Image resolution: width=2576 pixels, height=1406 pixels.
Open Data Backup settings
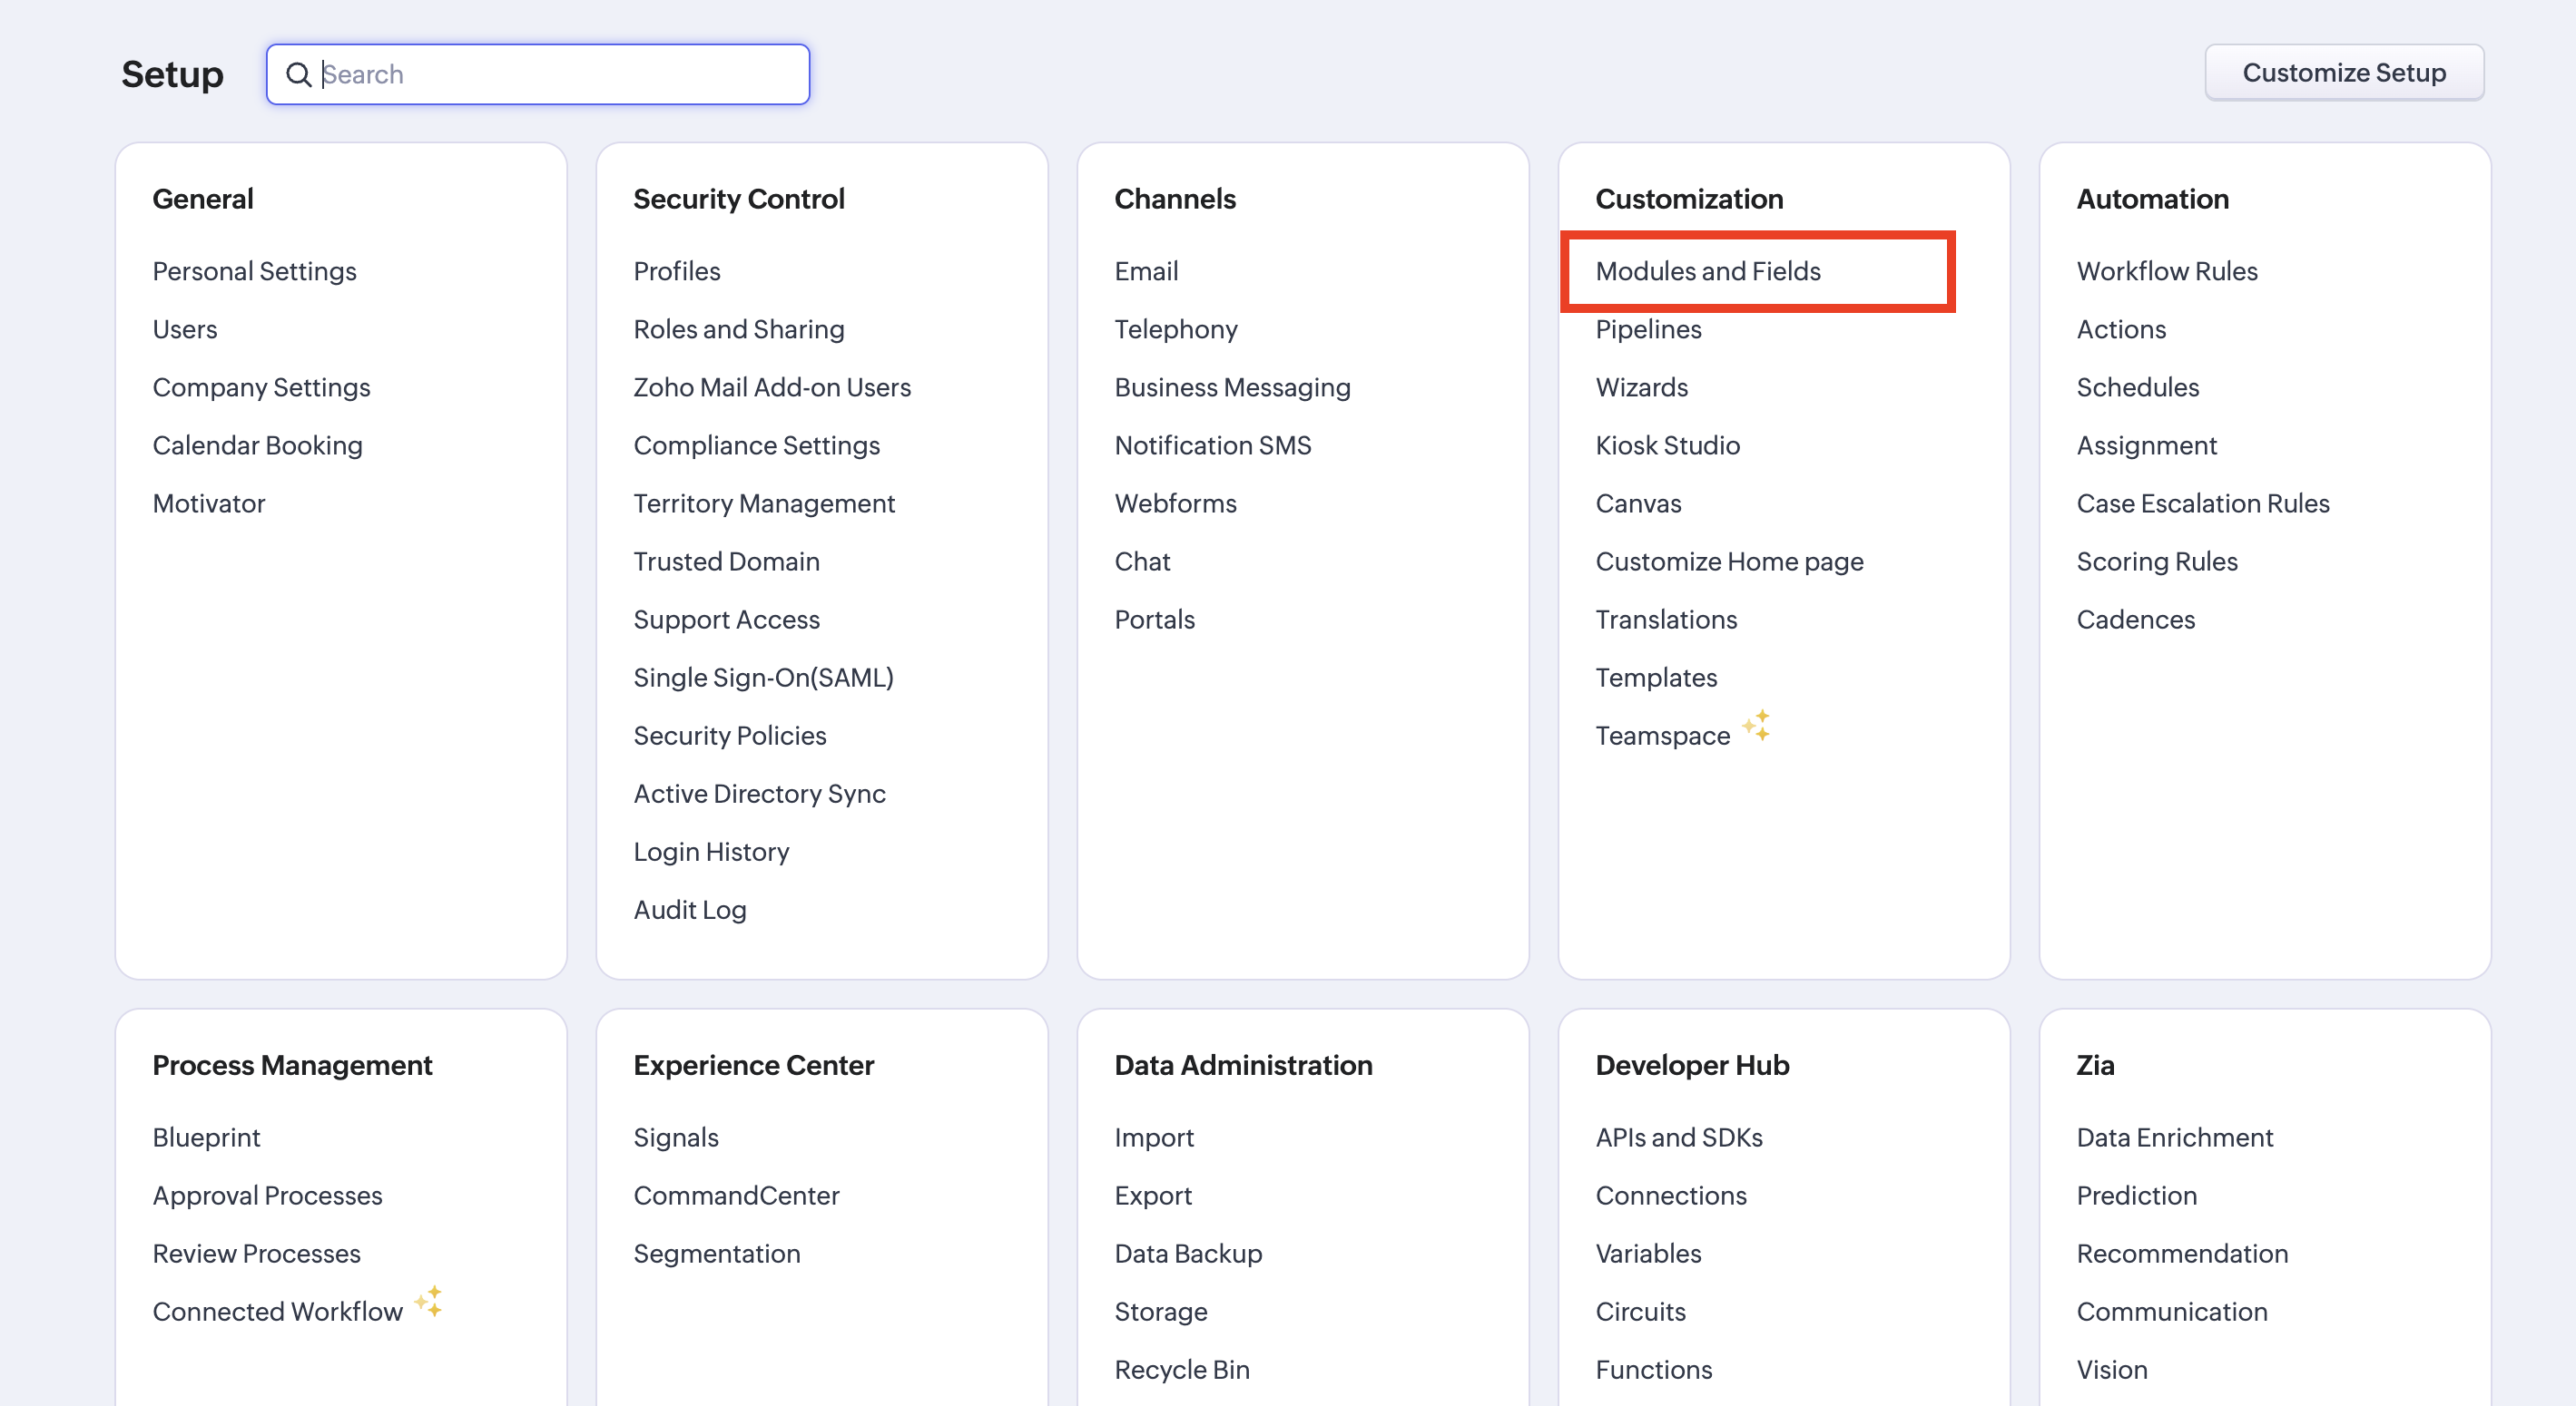click(x=1187, y=1253)
